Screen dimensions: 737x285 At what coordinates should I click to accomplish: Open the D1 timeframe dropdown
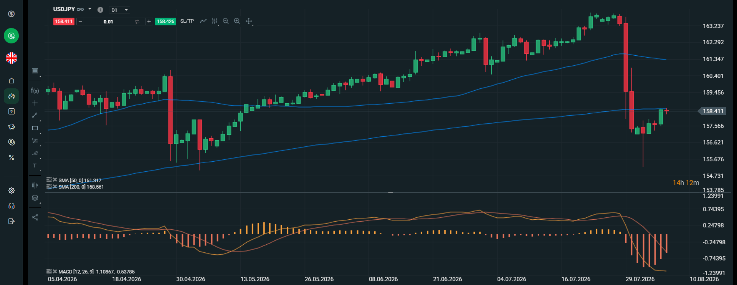pyautogui.click(x=120, y=10)
